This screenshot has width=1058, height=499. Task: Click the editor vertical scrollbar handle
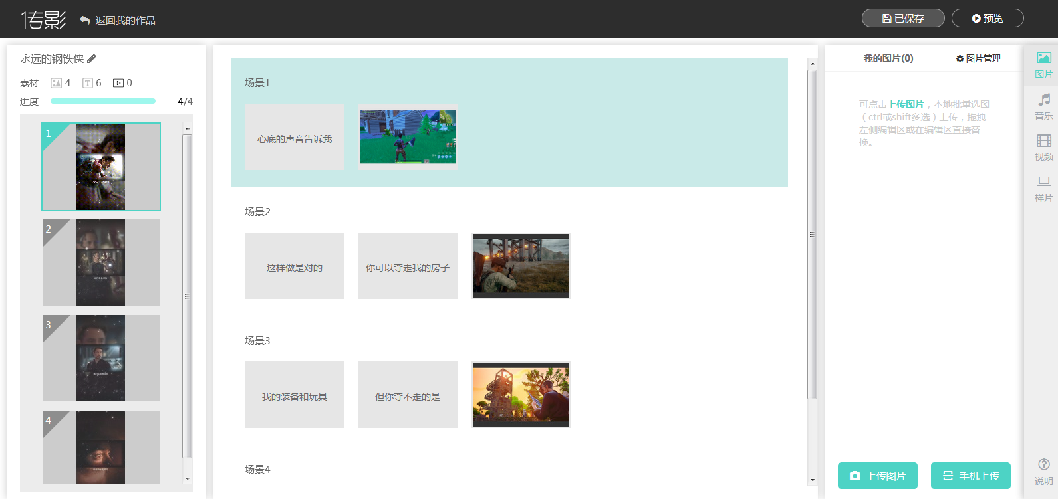click(812, 235)
